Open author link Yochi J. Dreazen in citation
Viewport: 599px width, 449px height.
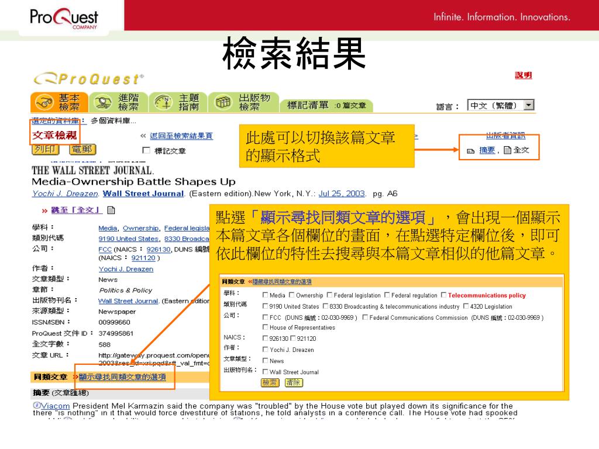click(x=65, y=194)
